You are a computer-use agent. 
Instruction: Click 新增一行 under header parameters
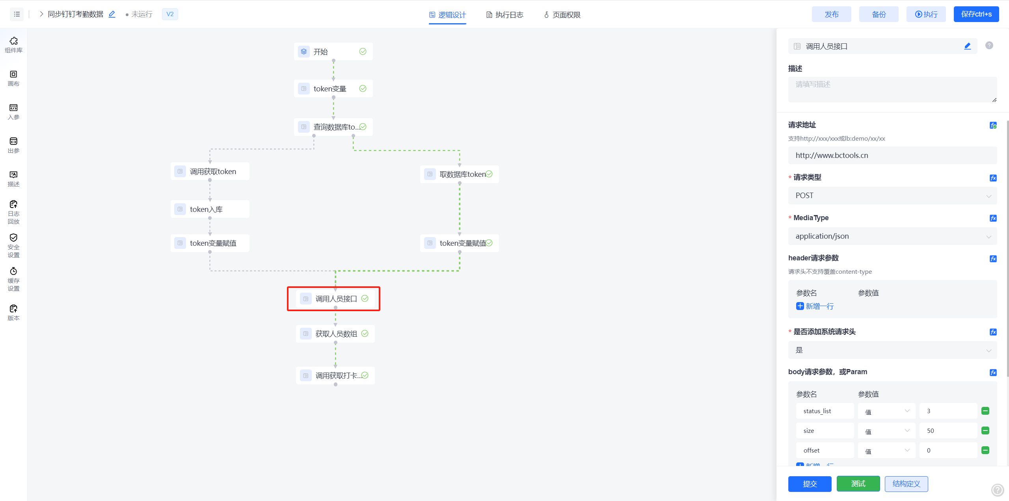coord(815,306)
